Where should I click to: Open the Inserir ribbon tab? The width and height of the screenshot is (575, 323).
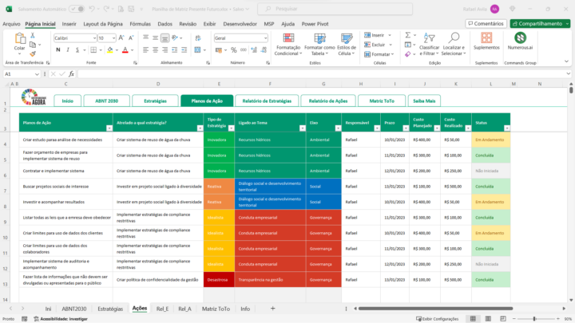pos(69,24)
